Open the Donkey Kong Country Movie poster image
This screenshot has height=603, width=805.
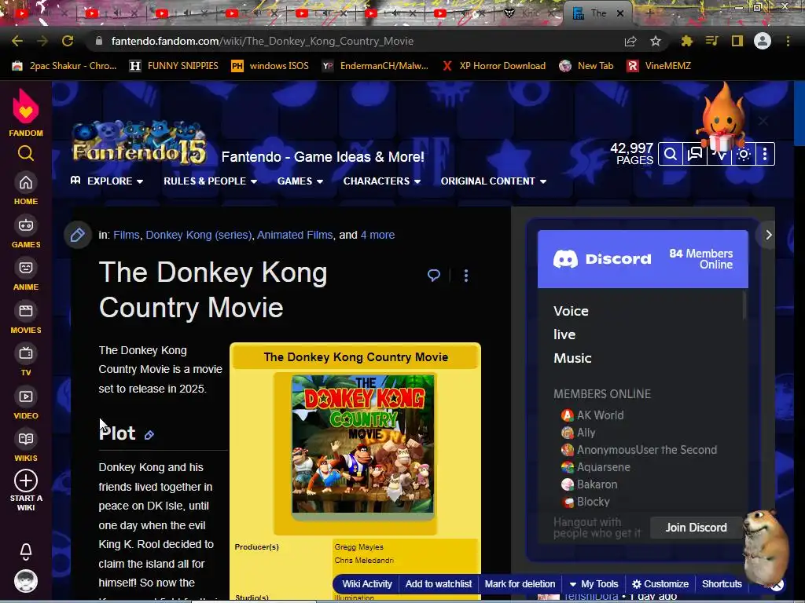pos(363,444)
